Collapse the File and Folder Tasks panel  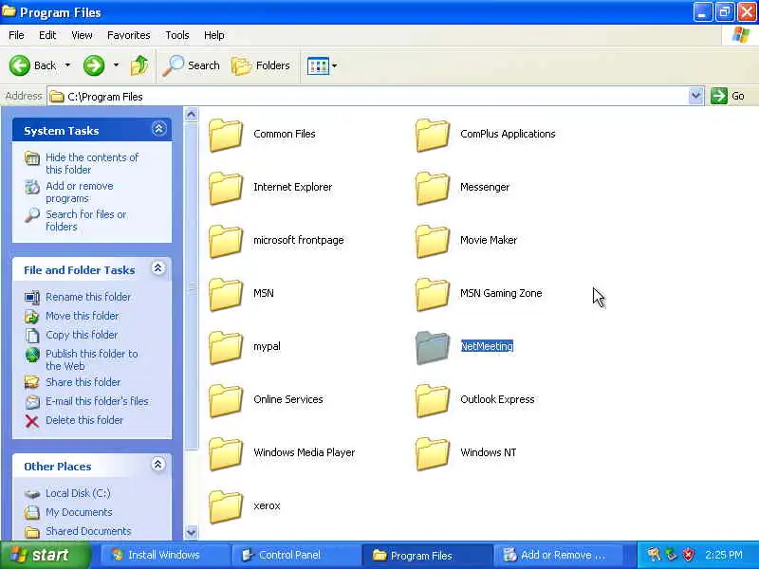pyautogui.click(x=157, y=268)
